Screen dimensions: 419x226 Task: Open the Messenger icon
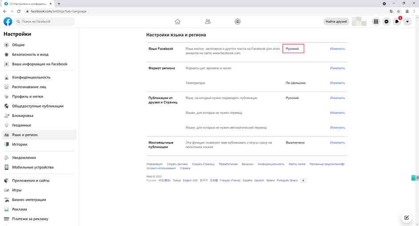pos(386,22)
